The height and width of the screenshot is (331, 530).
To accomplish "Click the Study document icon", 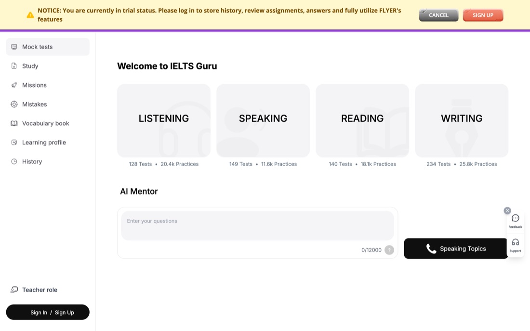I will point(14,66).
